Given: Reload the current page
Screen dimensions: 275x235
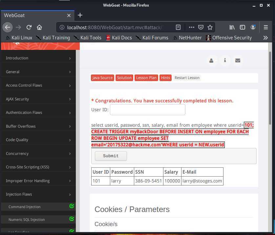Looking at the screenshot, I should tap(29, 27).
